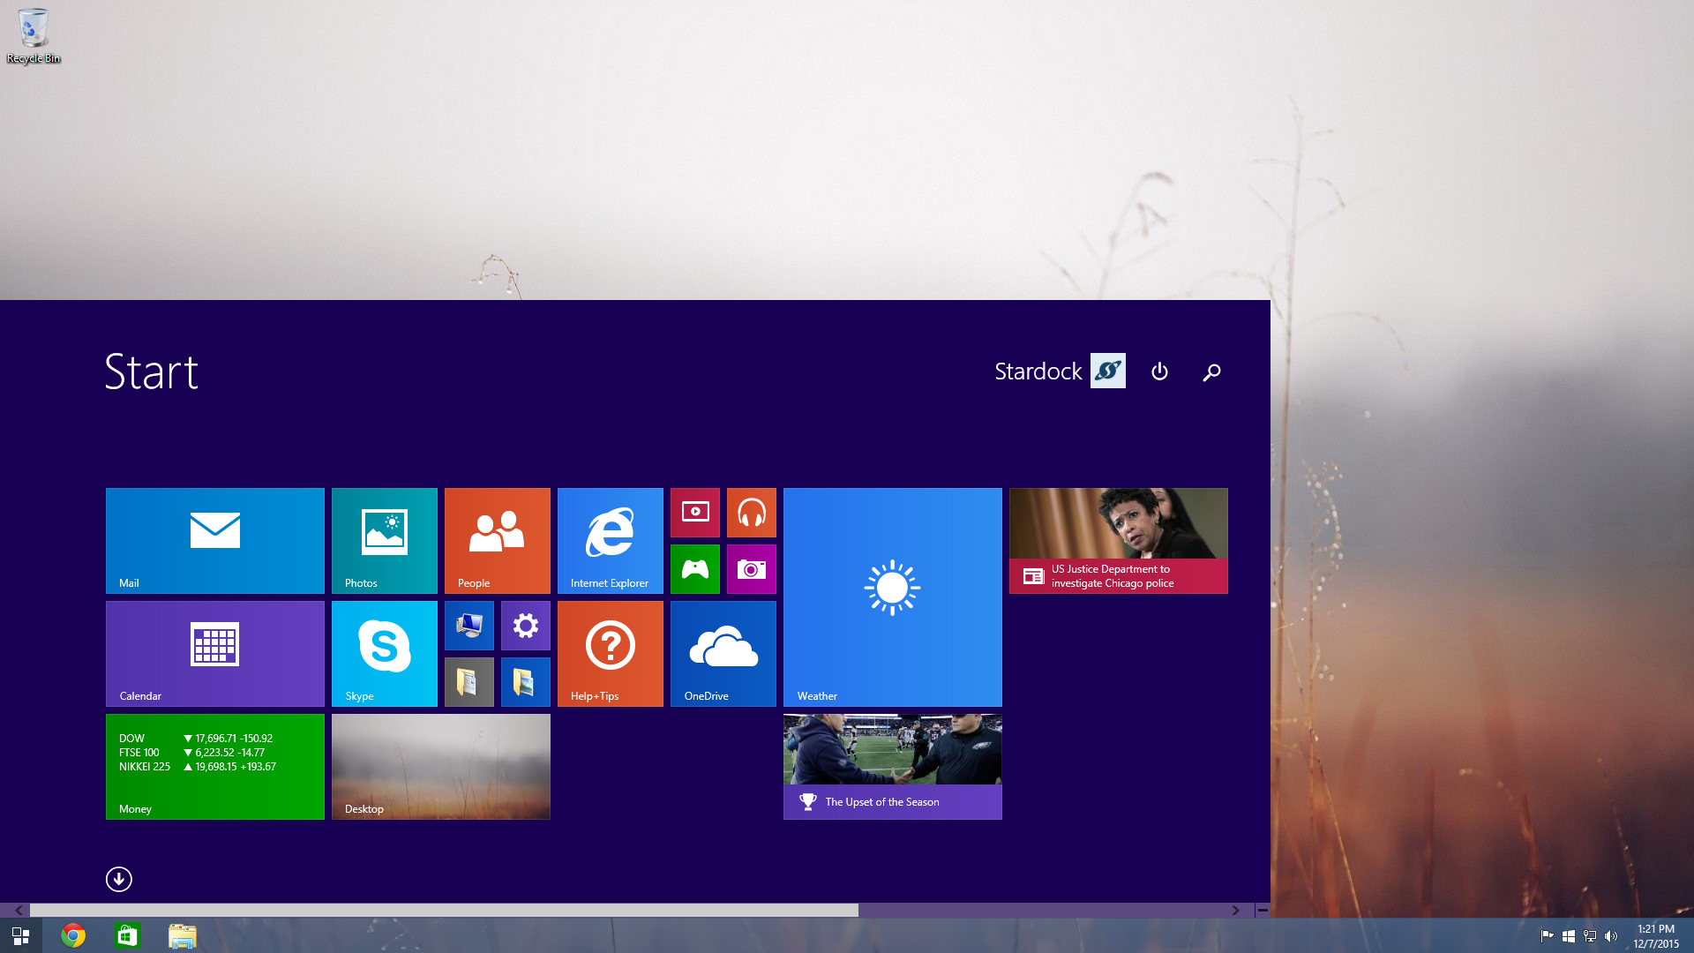Scroll Start menu tiles right
This screenshot has height=953, width=1694.
click(1235, 909)
